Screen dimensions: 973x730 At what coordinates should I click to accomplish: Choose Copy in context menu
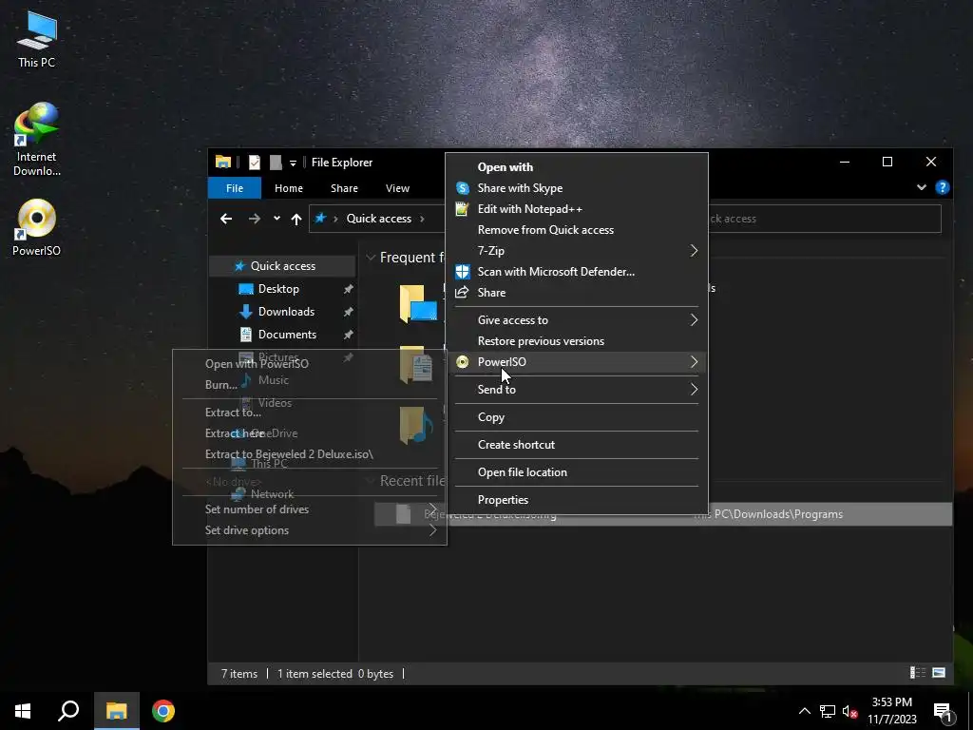coord(577,417)
